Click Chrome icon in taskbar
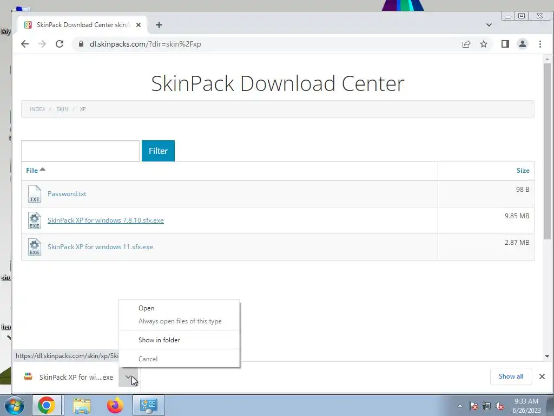This screenshot has height=416, width=554. point(47,405)
